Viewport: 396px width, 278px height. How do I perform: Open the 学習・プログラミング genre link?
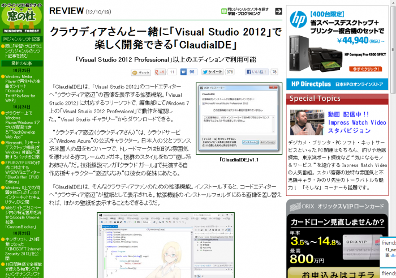tap(244, 14)
